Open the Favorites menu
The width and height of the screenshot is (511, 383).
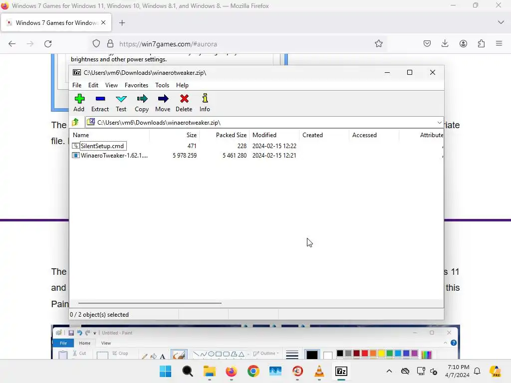[x=137, y=85]
